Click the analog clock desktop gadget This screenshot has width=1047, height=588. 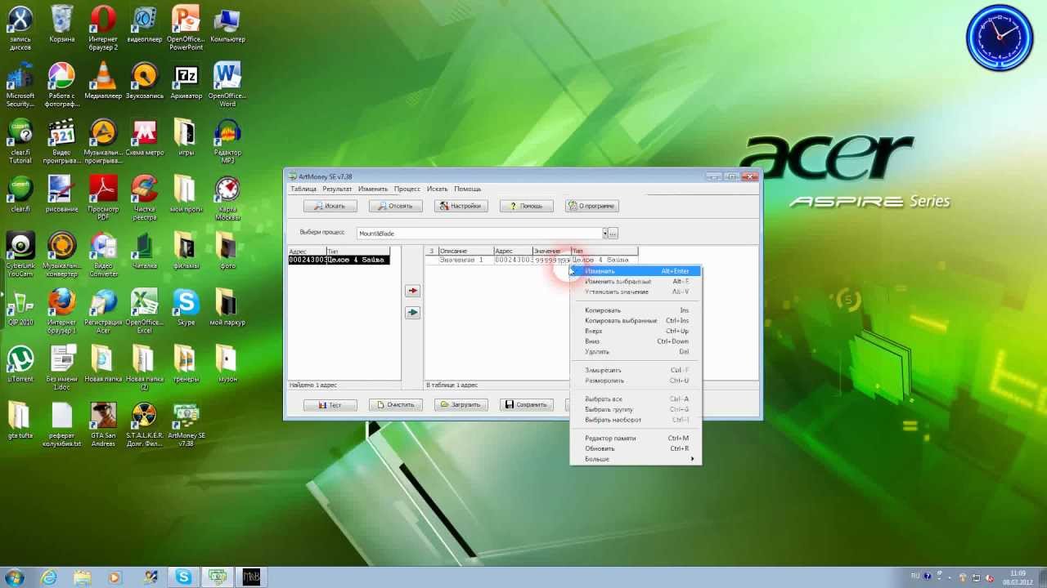[999, 38]
